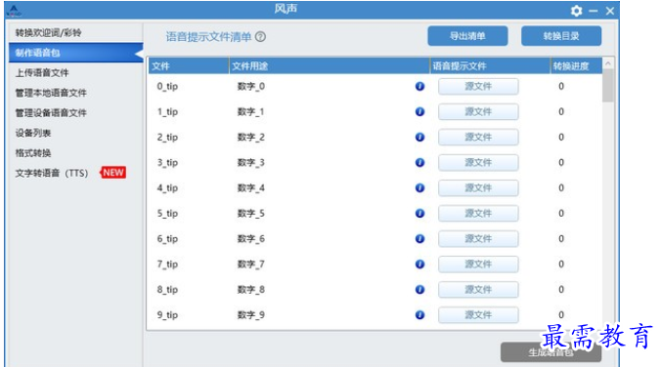Click the 数字_9 usage cell
The image size is (661, 367).
[x=251, y=315]
